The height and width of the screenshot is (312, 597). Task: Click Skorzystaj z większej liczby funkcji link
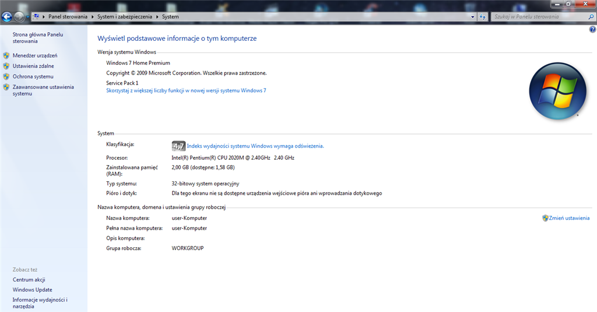click(186, 90)
